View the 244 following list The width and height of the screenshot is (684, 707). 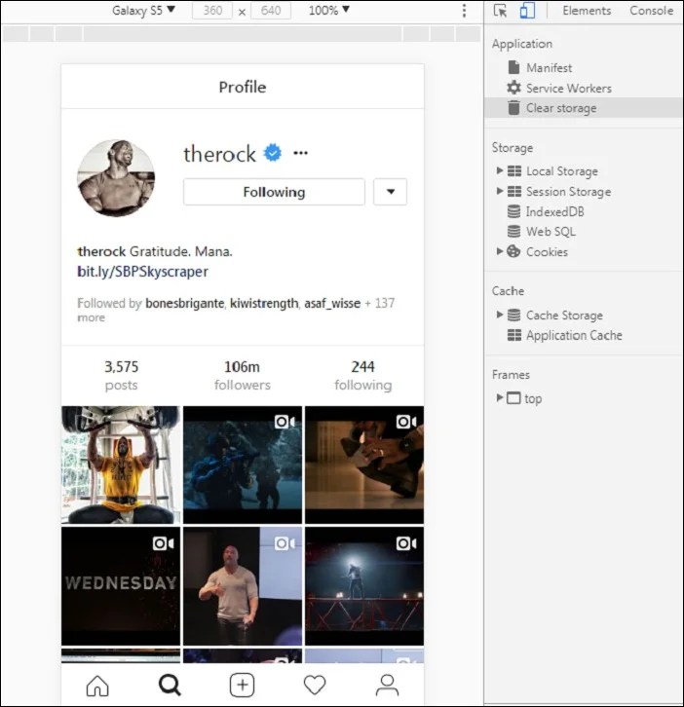pos(363,376)
